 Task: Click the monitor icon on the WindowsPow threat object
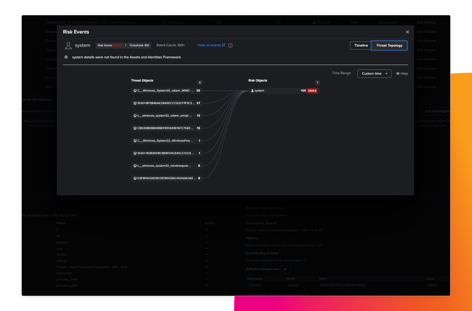coord(135,141)
